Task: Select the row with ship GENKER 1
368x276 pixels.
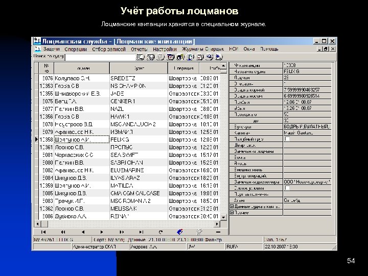Action: click(130, 101)
